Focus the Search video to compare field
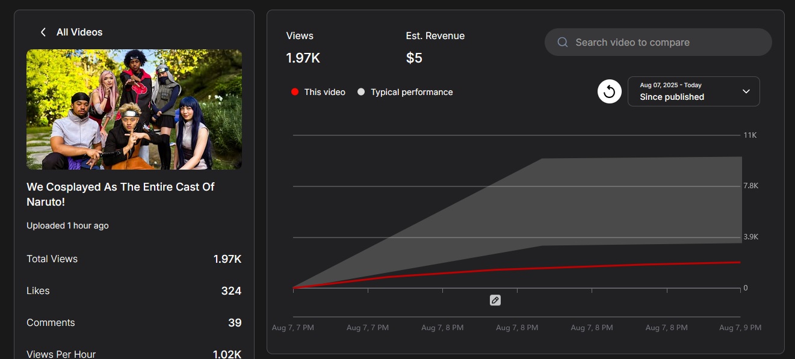 658,42
